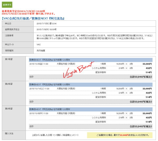Click 432円 system fee in 第2希望

click(149, 93)
